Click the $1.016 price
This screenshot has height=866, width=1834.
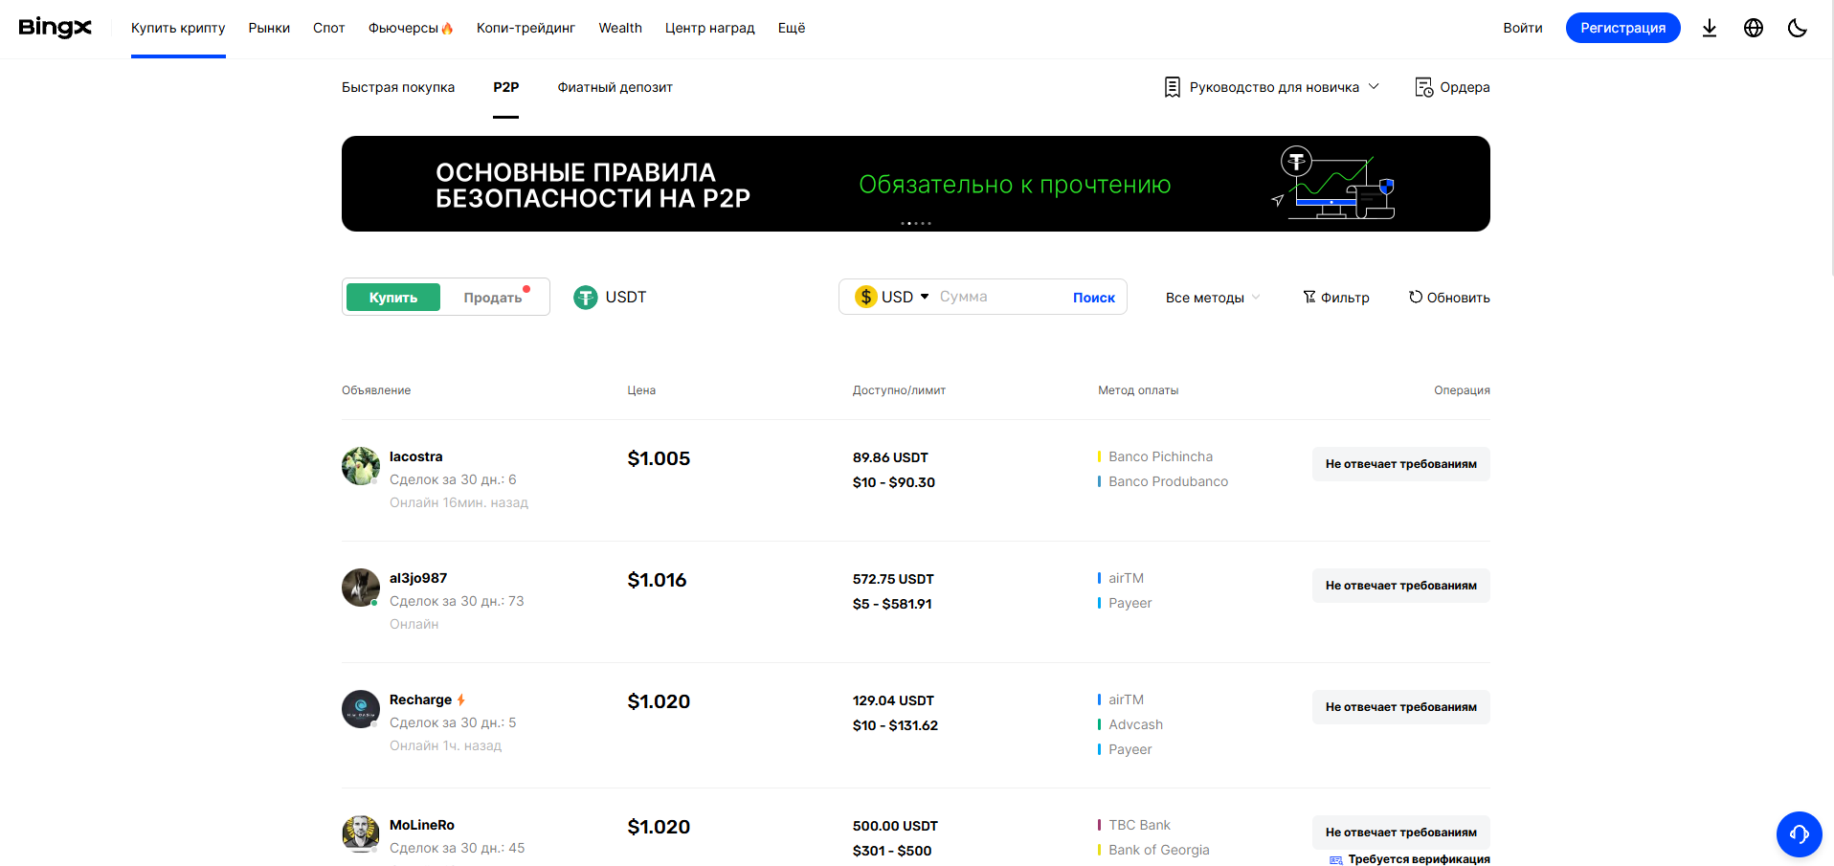coord(657,580)
